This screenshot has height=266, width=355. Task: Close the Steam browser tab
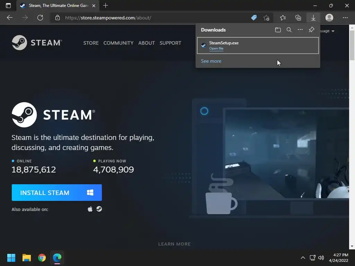coord(94,6)
